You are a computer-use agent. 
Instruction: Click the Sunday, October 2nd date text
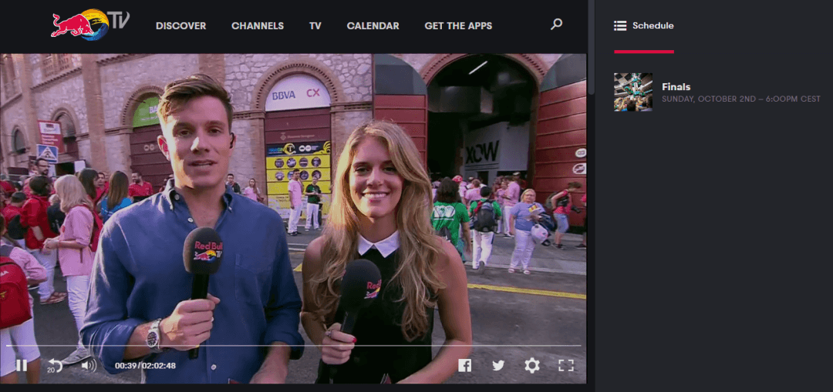pos(741,99)
